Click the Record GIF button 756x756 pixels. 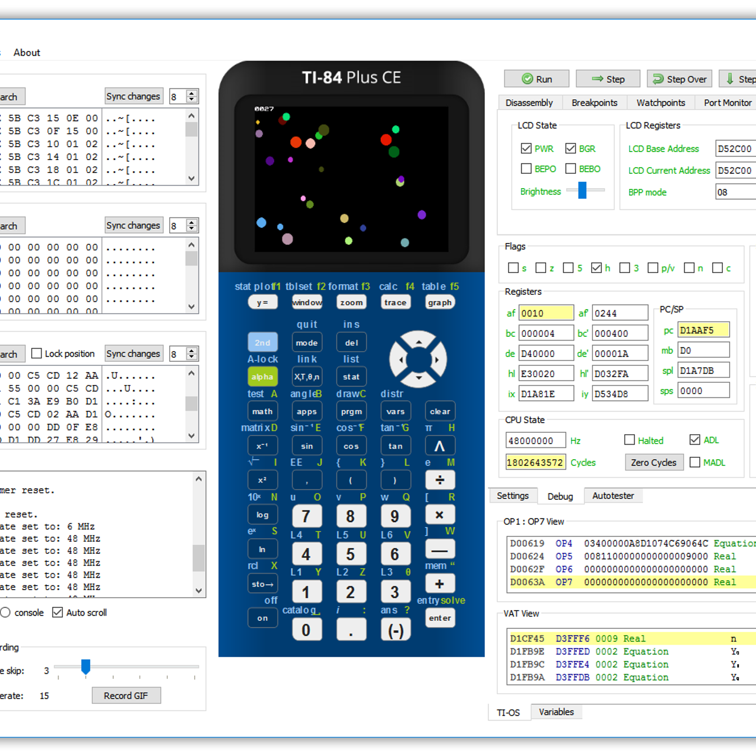[126, 696]
